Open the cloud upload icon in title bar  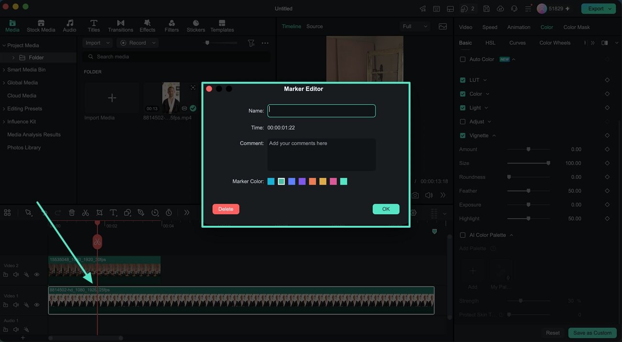(x=500, y=9)
